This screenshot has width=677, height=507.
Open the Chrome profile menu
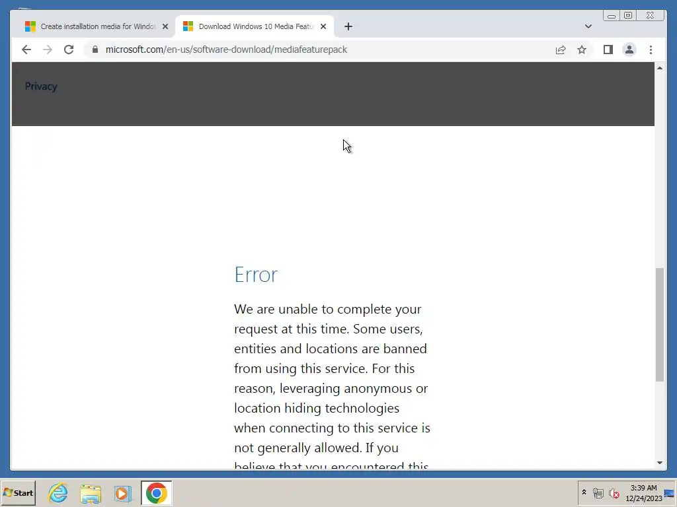[629, 50]
